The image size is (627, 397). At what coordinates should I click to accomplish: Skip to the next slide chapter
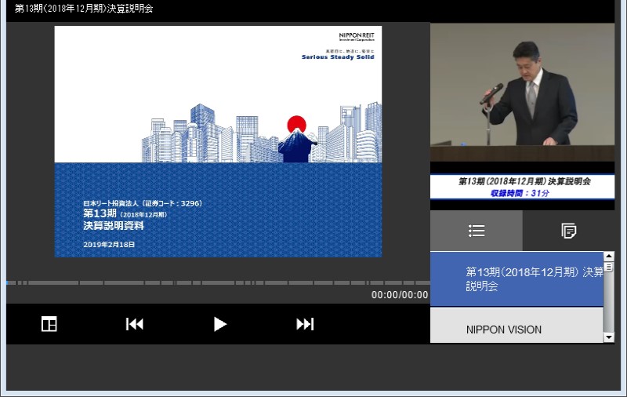[305, 324]
